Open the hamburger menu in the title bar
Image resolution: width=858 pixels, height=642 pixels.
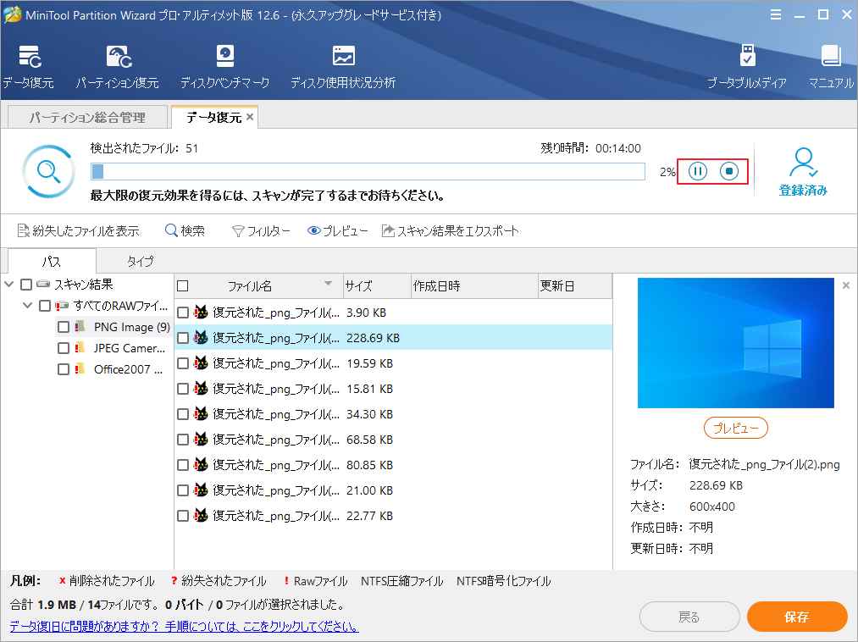[x=776, y=14]
